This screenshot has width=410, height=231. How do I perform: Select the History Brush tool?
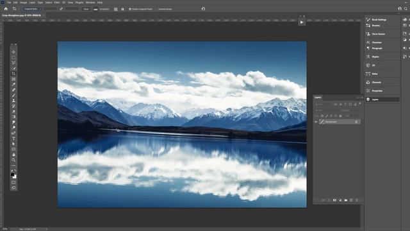pos(13,106)
